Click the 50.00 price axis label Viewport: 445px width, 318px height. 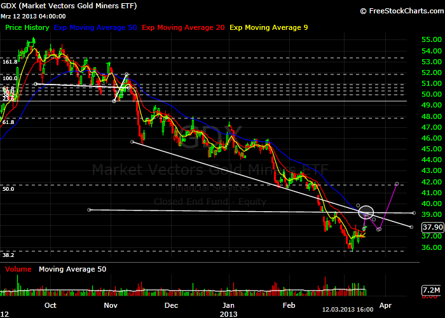click(432, 94)
